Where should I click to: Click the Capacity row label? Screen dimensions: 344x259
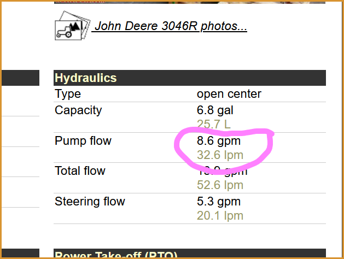(78, 110)
